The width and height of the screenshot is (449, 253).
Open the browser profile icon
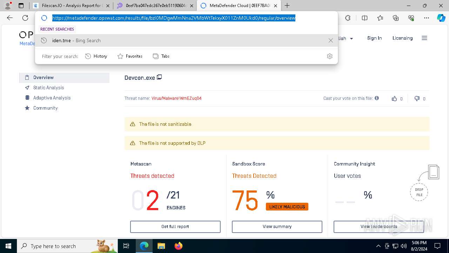coord(7,6)
